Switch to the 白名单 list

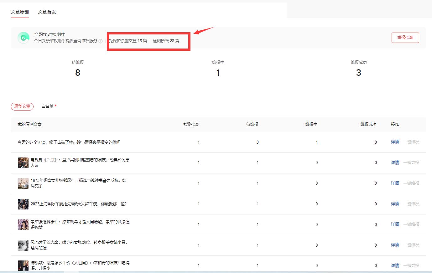click(x=48, y=106)
